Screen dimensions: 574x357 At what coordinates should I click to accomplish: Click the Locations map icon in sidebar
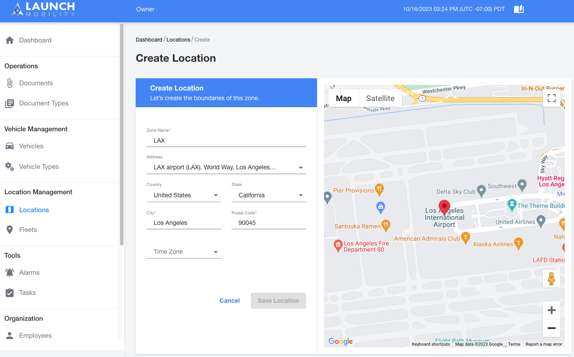tap(10, 210)
